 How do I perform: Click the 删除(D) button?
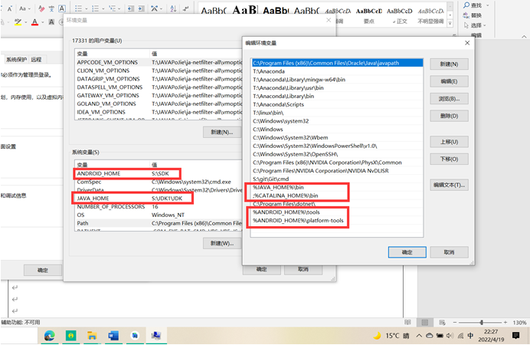[x=449, y=116]
